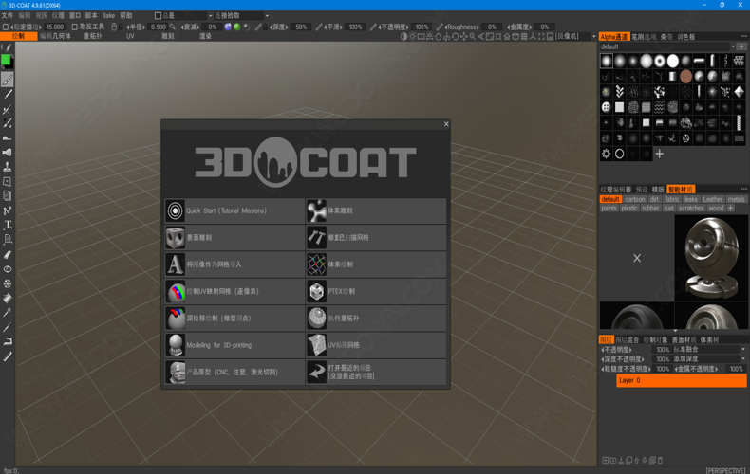
Task: Switch to the 调色板 tab
Action: [x=685, y=37]
